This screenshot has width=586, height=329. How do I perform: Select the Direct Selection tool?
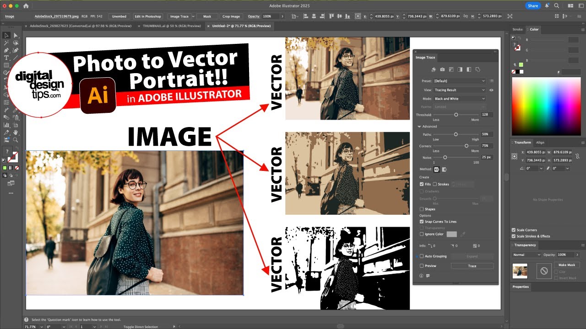pyautogui.click(x=16, y=36)
